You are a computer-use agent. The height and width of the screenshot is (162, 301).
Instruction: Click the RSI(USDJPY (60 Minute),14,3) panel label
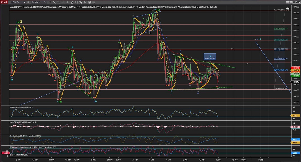click(x=21, y=108)
